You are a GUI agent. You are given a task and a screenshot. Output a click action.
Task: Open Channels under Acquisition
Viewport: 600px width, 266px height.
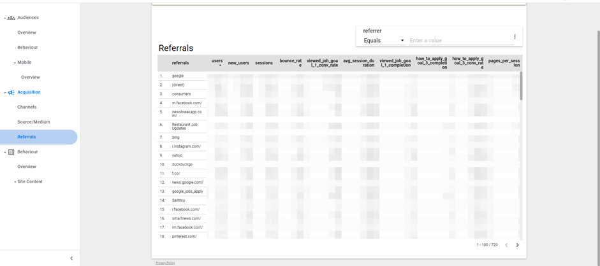[x=27, y=107]
